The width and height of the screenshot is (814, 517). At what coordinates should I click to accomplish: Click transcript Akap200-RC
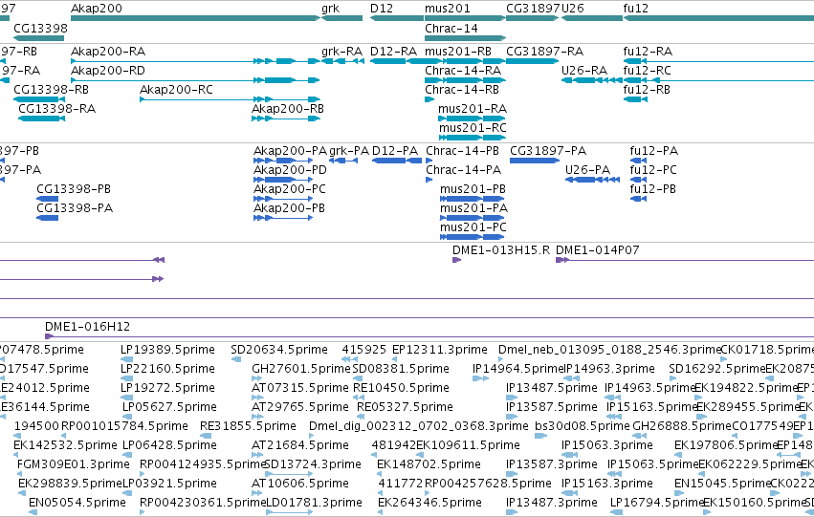click(230, 99)
